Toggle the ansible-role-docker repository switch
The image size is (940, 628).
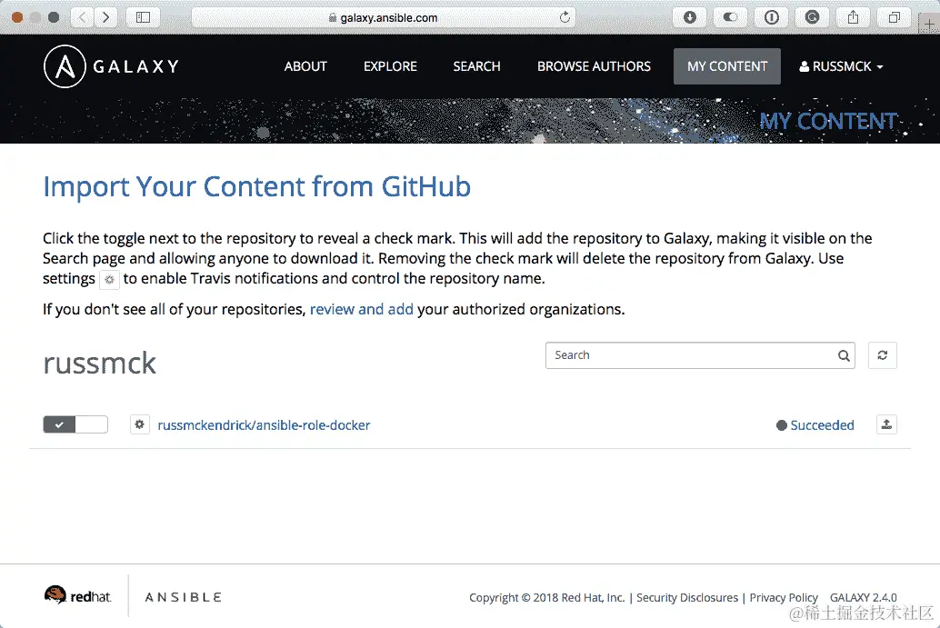[75, 424]
